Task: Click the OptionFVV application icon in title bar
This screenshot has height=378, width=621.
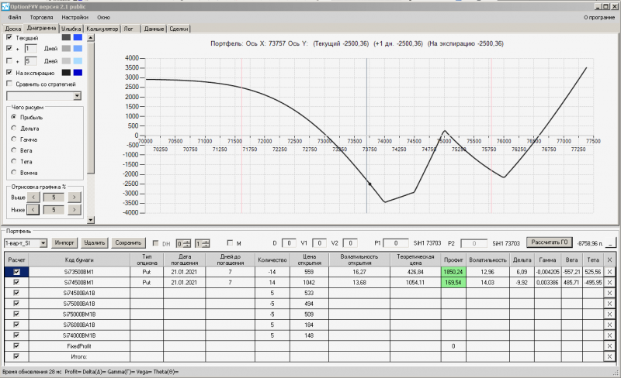Action: (x=5, y=6)
